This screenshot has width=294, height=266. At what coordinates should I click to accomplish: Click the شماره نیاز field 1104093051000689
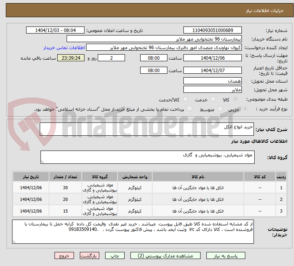coord(213,30)
